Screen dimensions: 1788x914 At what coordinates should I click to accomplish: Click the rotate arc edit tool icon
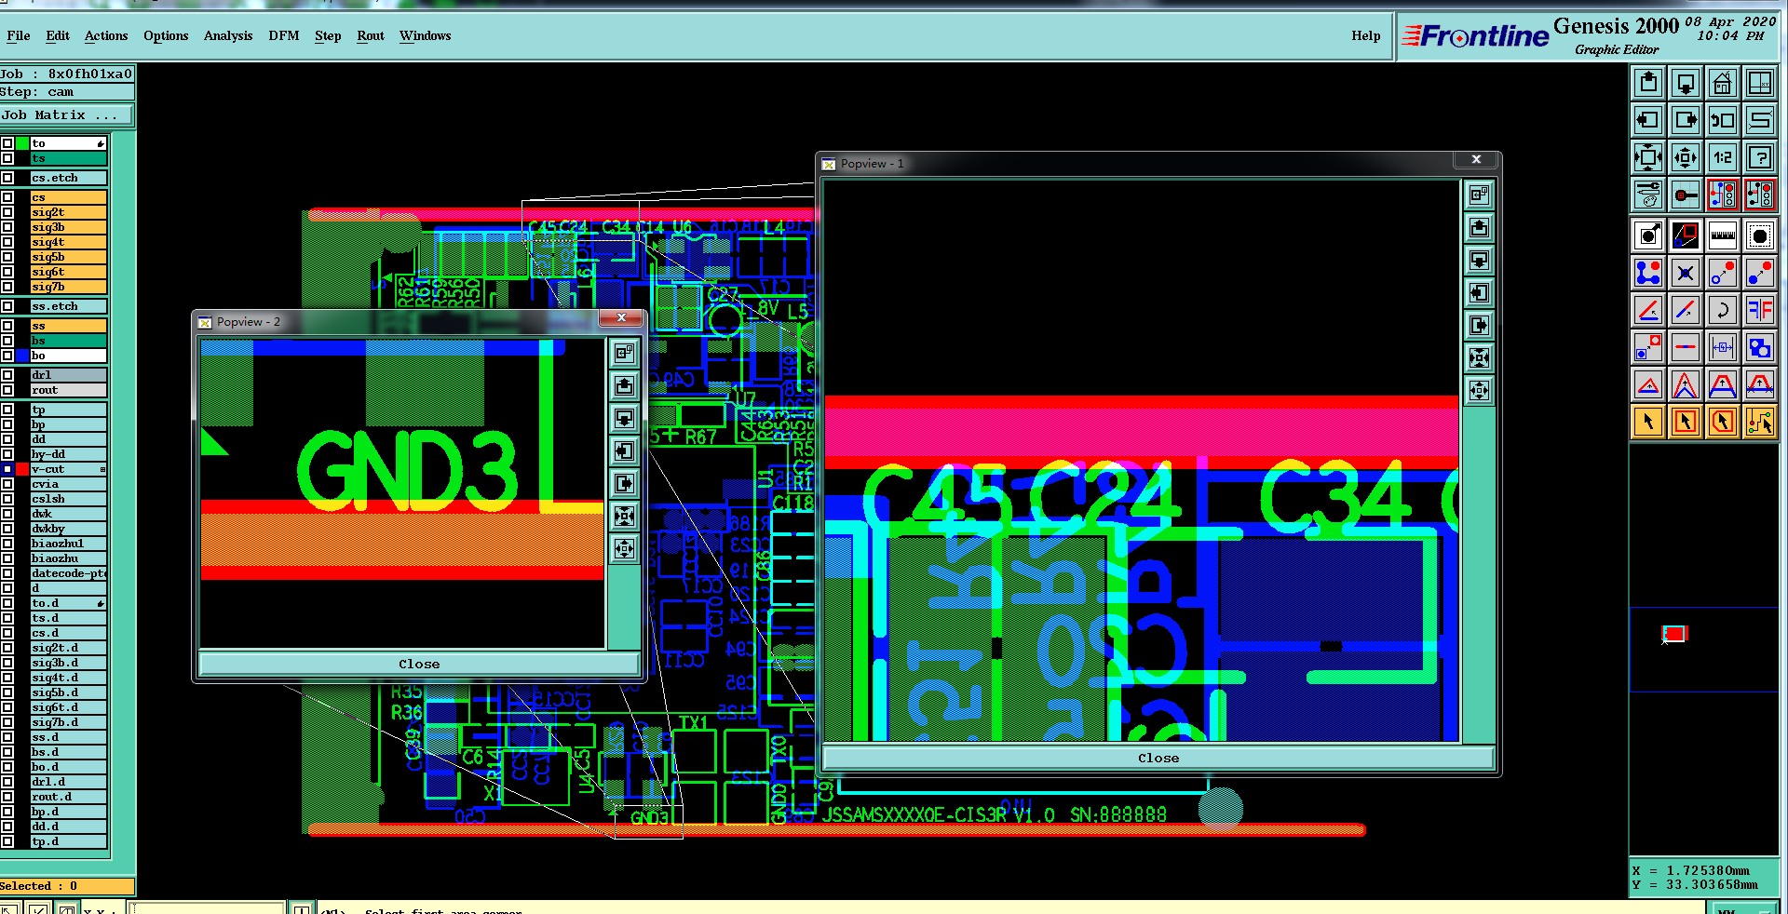click(1723, 310)
